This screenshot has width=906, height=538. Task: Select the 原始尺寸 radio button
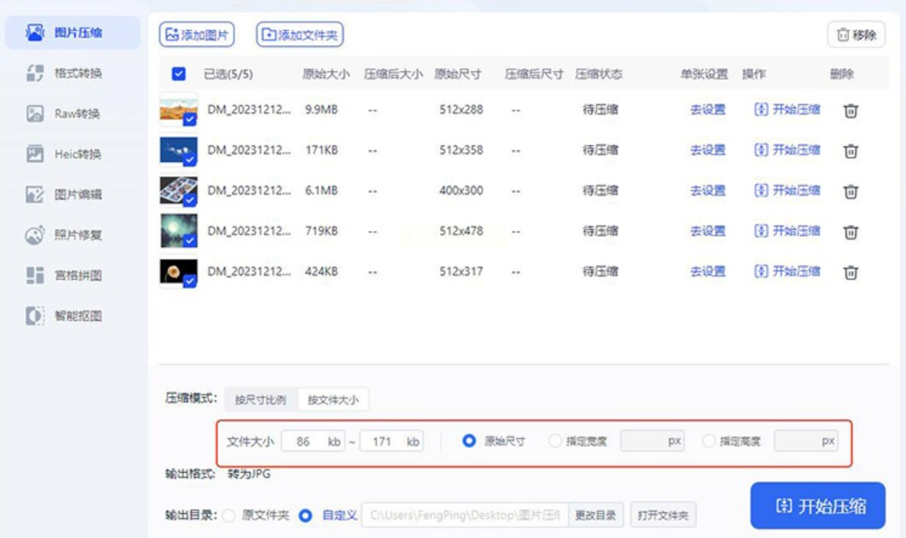pyautogui.click(x=469, y=441)
